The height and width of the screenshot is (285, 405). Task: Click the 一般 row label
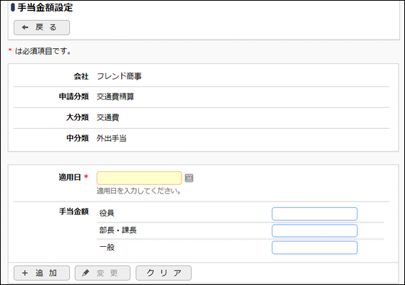tap(107, 247)
